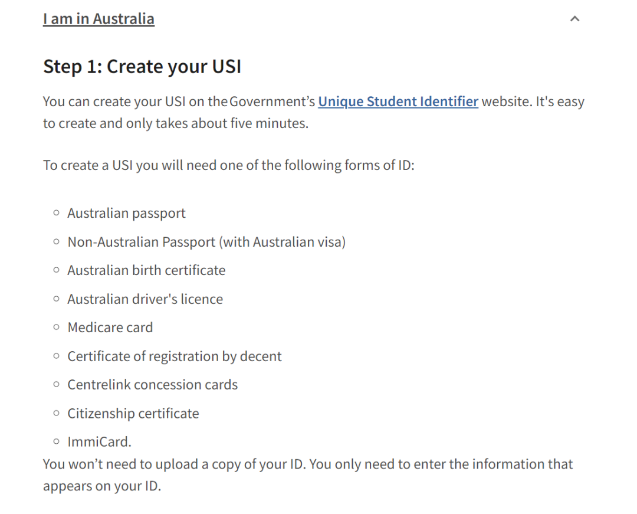This screenshot has height=514, width=637.
Task: Click 'Certificate of registration by decent' entry
Action: (x=174, y=356)
